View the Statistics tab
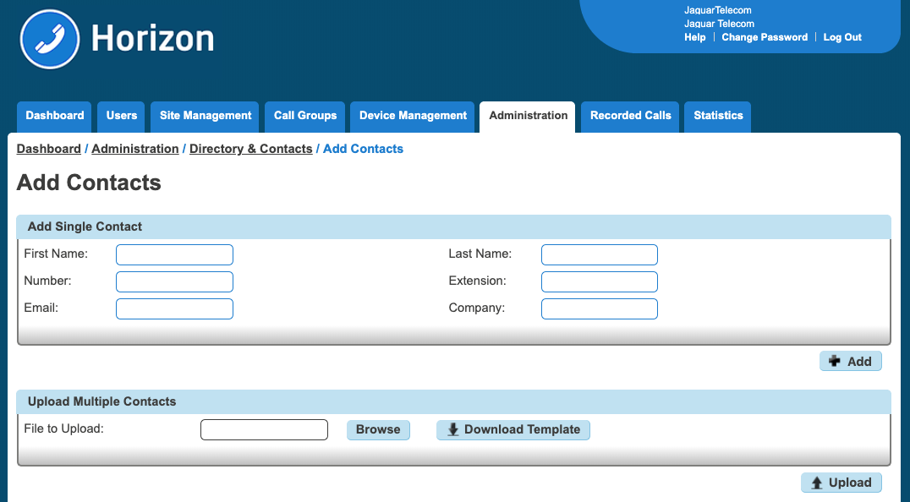This screenshot has width=910, height=502. pyautogui.click(x=718, y=116)
